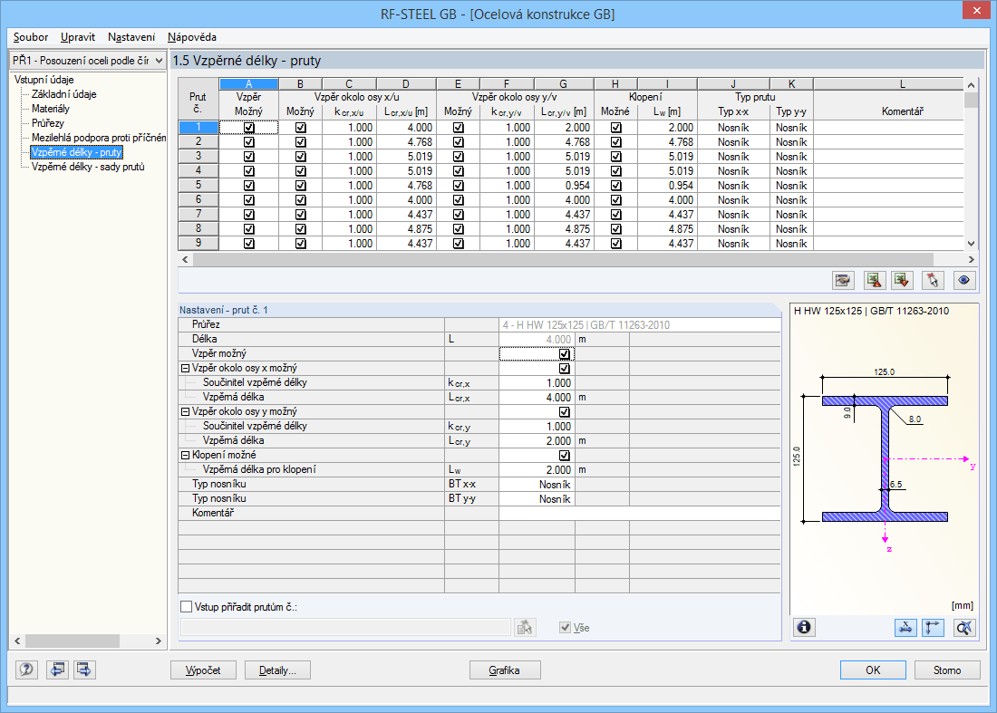
Task: Toggle cross-section dimensions display icon
Action: click(905, 627)
